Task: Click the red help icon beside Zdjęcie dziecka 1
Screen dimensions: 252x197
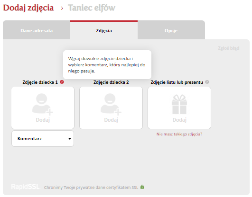Action: [62, 82]
